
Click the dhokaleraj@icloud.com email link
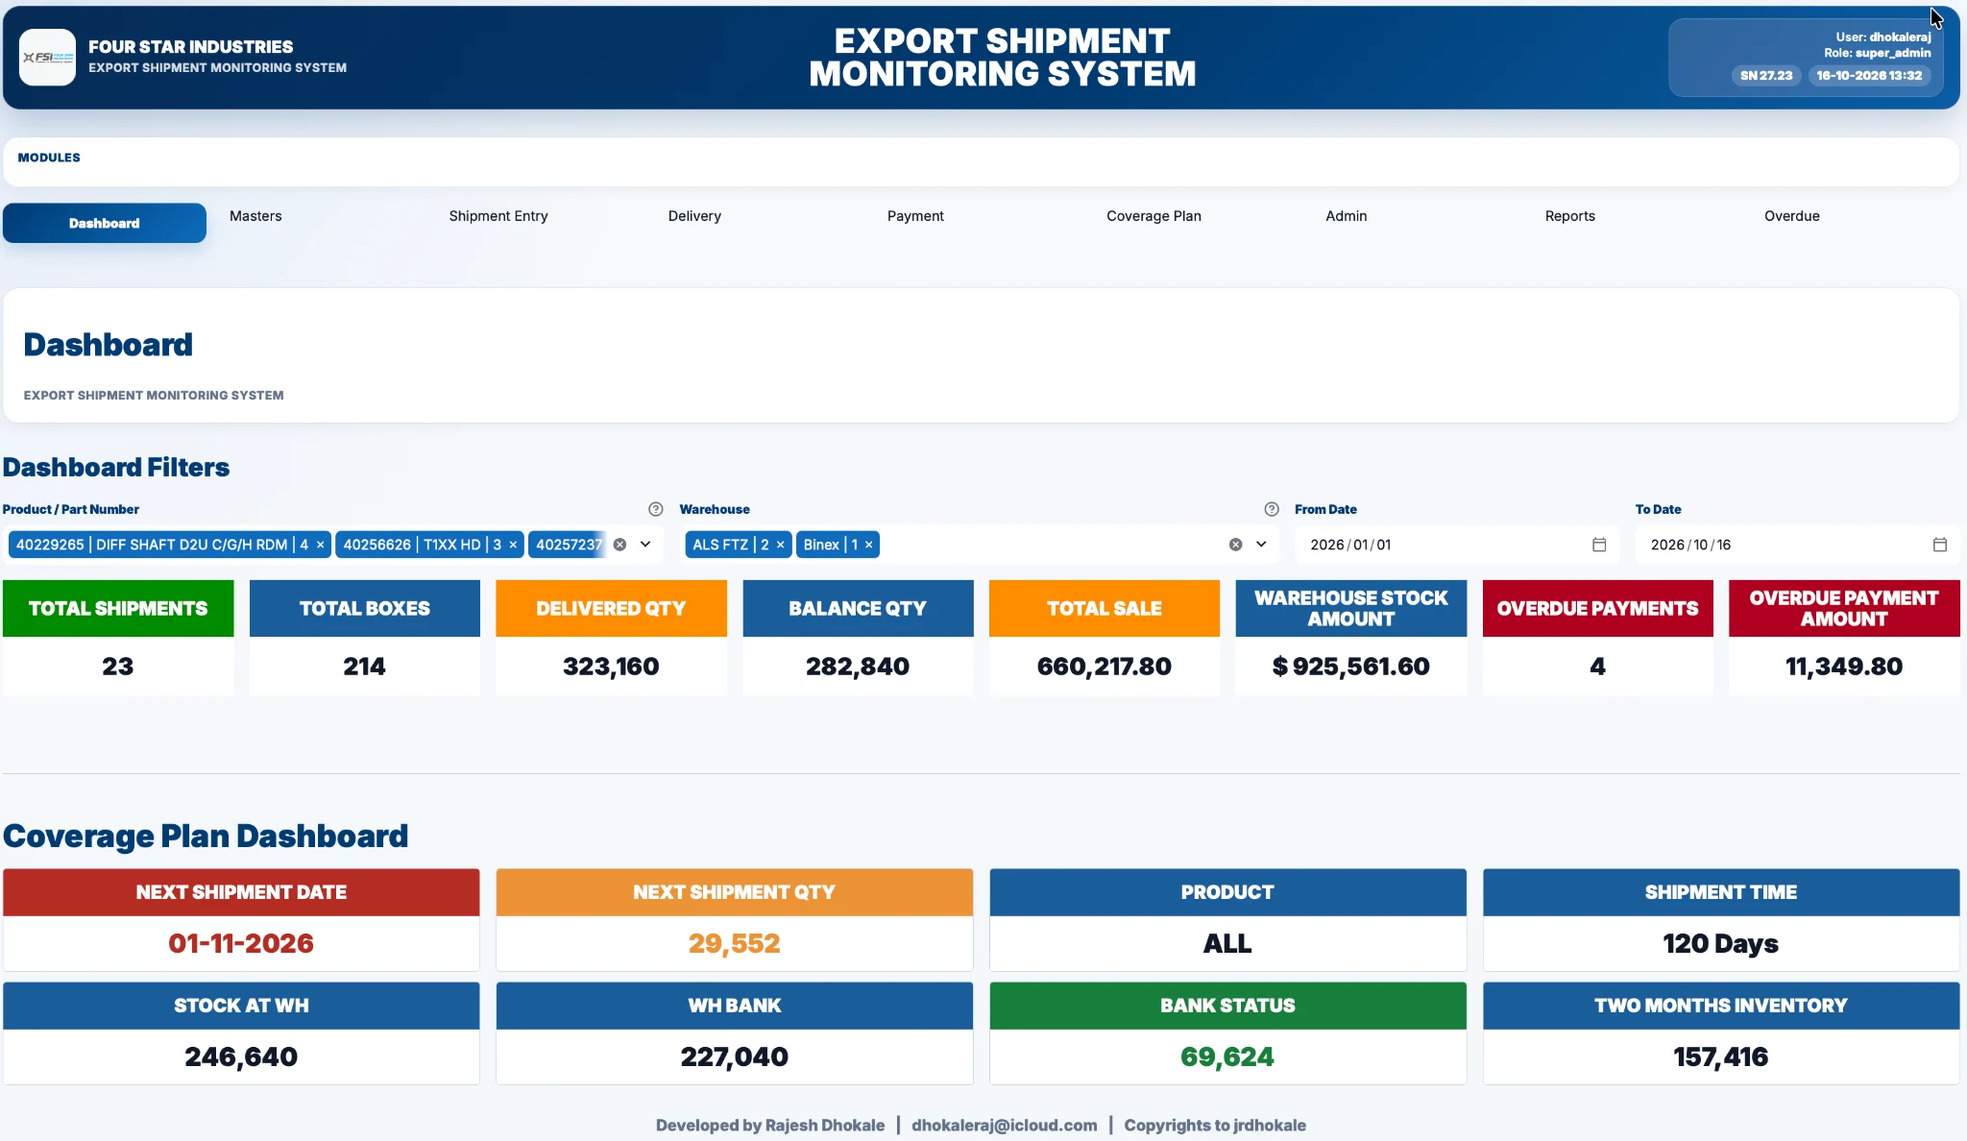(1004, 1125)
